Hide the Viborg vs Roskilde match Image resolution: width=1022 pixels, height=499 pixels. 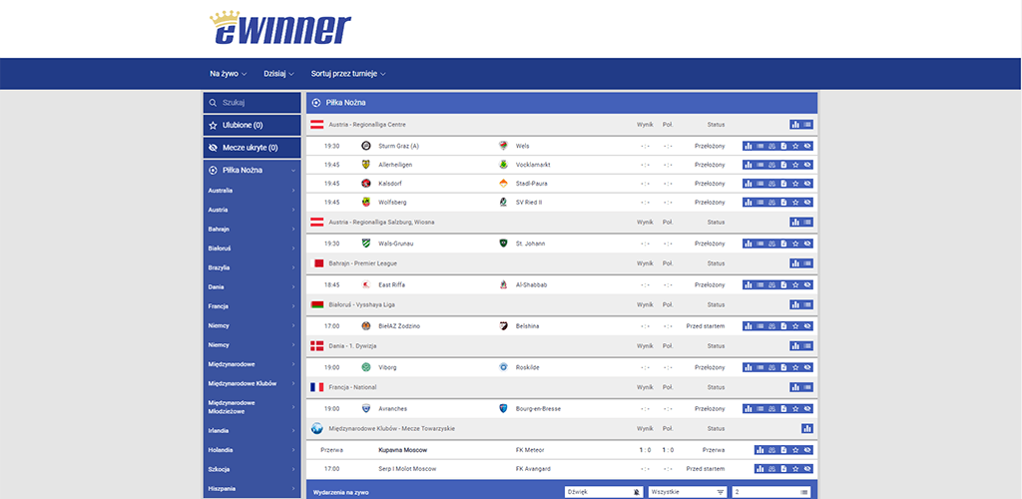pos(807,367)
